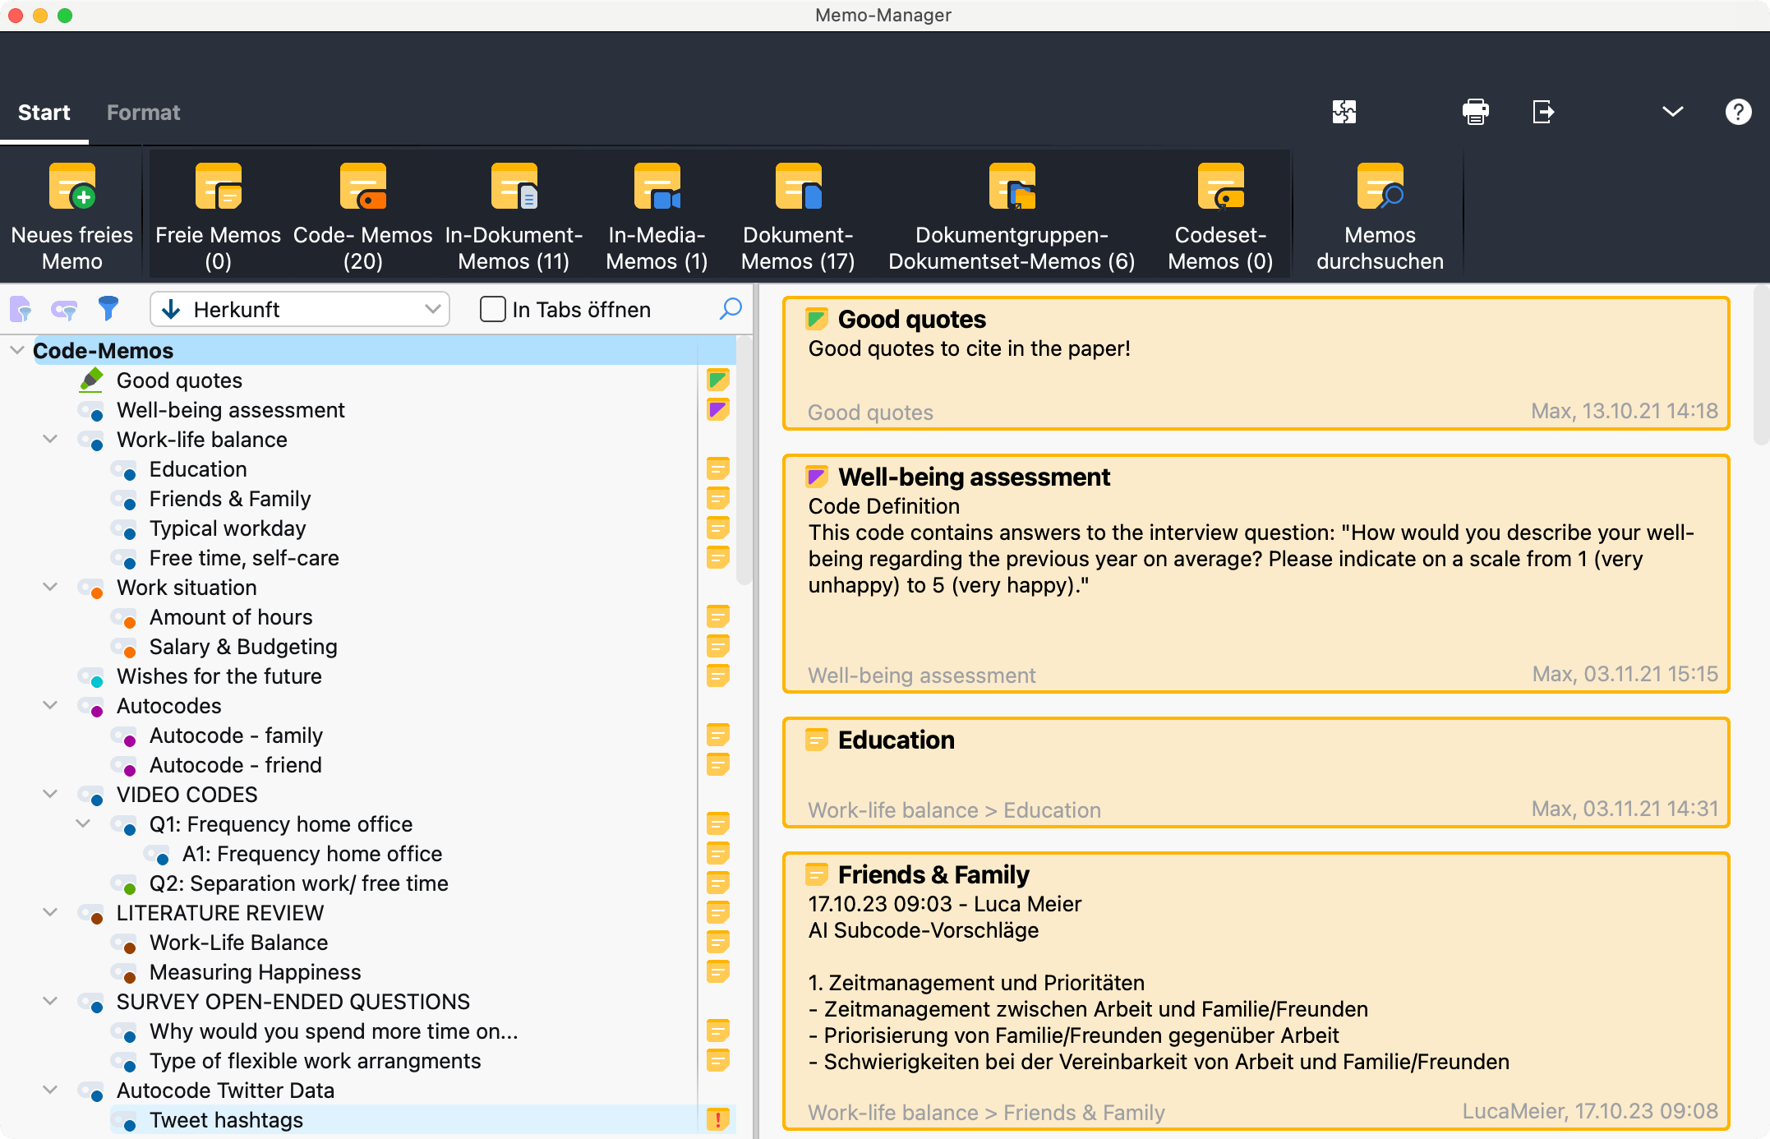This screenshot has height=1139, width=1770.
Task: Open the Friends & Family memo card
Action: pos(1256,991)
